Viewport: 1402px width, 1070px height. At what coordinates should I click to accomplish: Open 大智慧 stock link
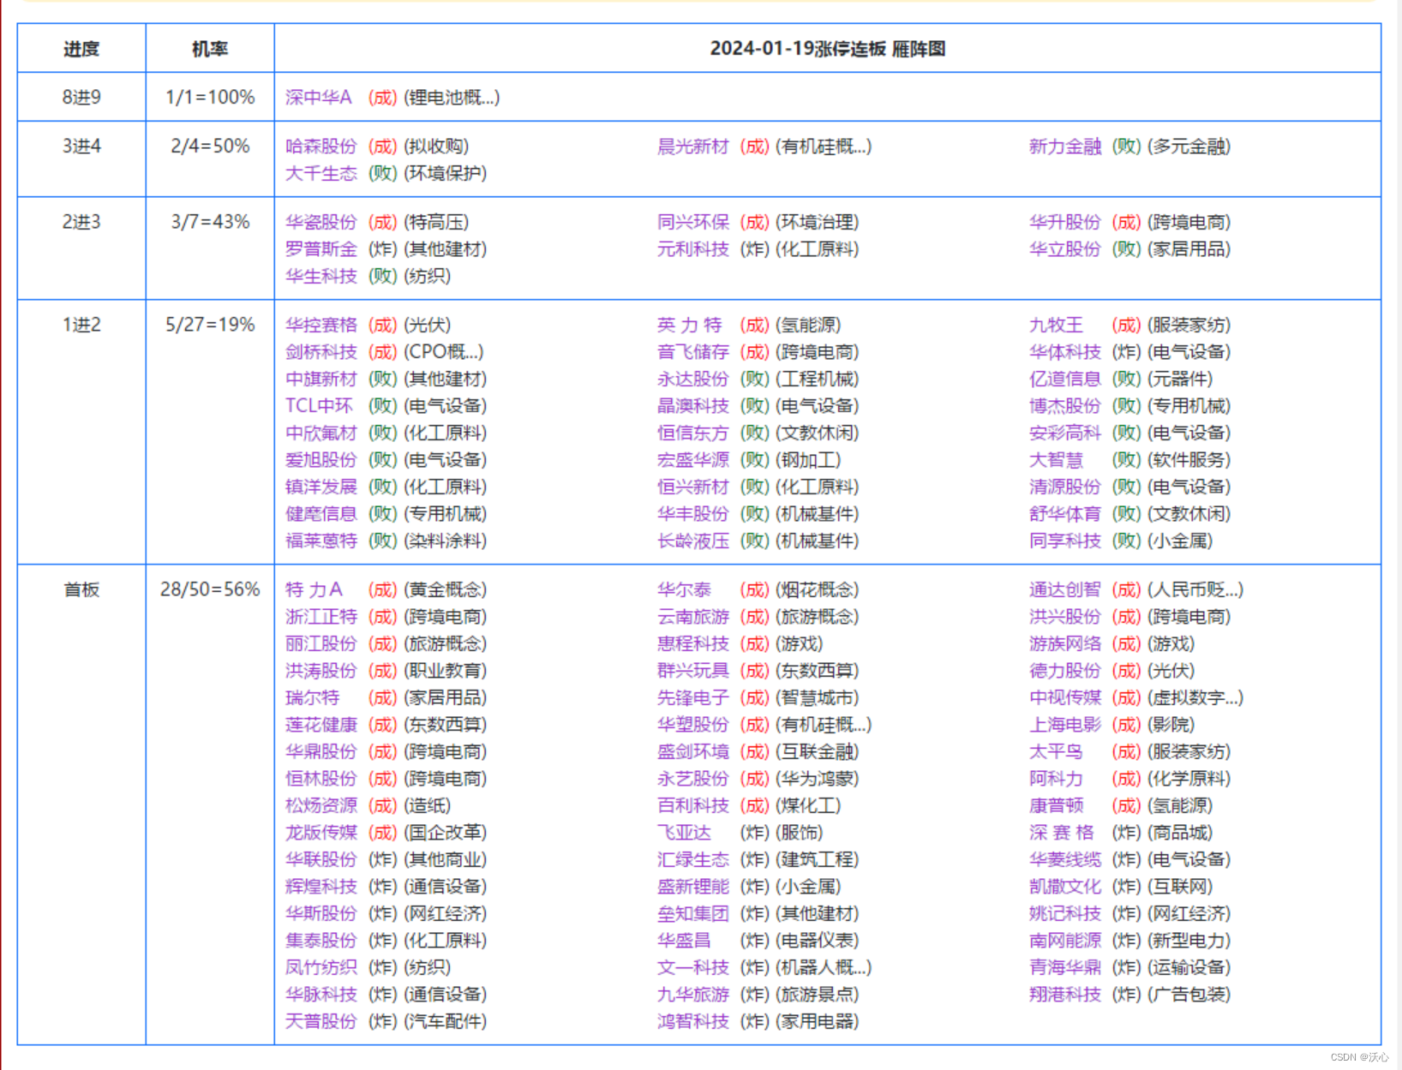coord(1056,460)
